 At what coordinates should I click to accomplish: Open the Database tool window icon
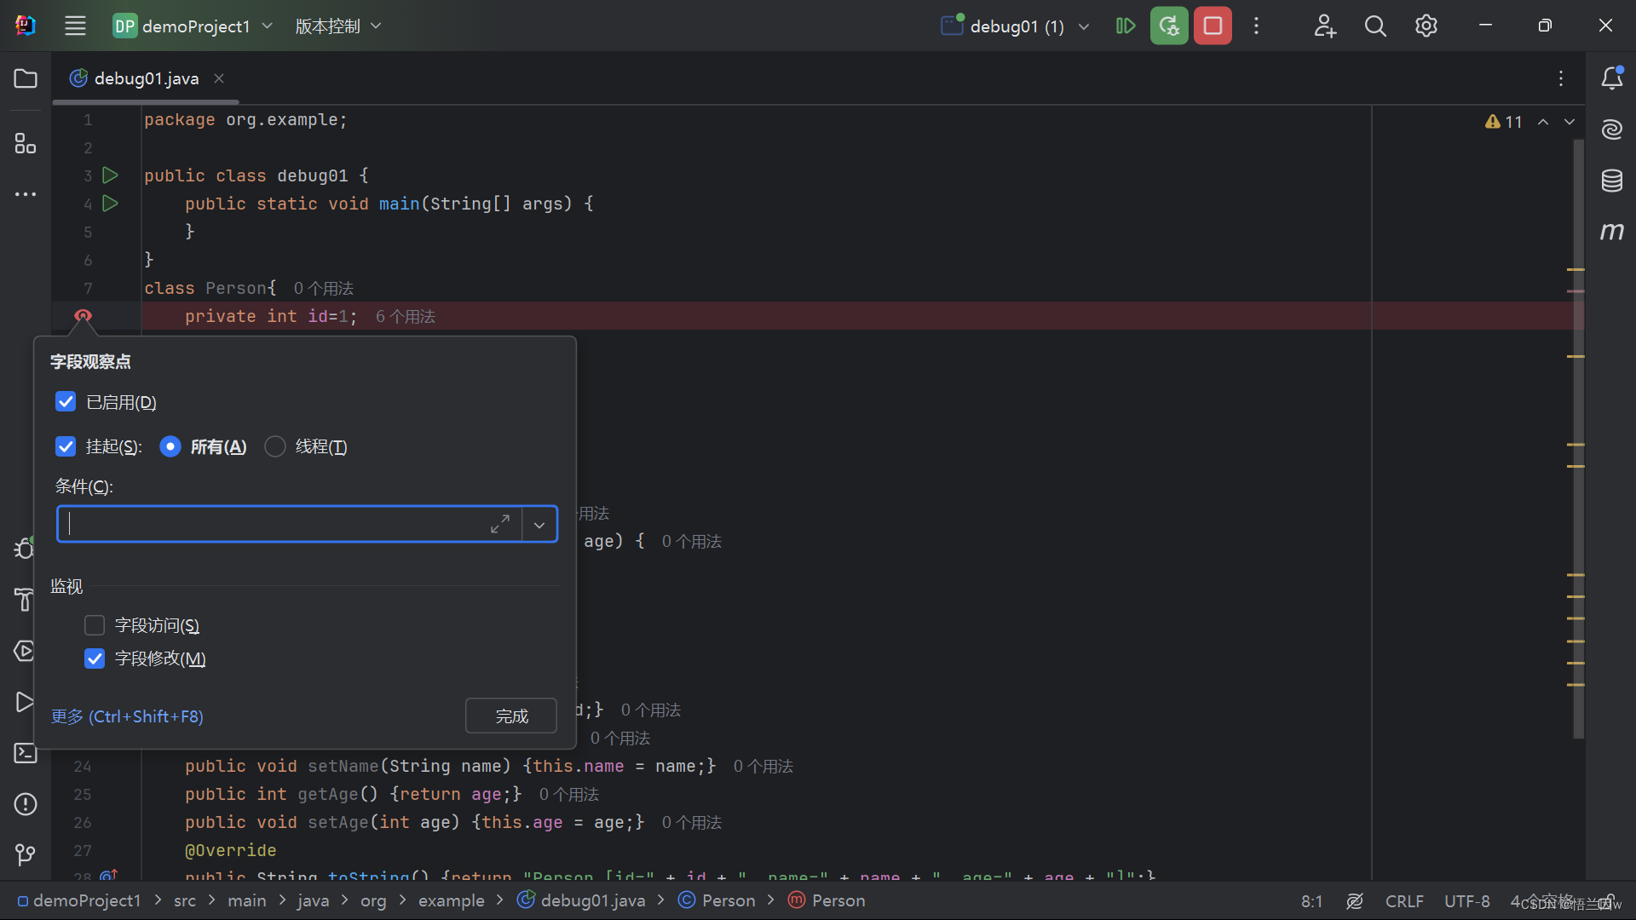(1612, 181)
